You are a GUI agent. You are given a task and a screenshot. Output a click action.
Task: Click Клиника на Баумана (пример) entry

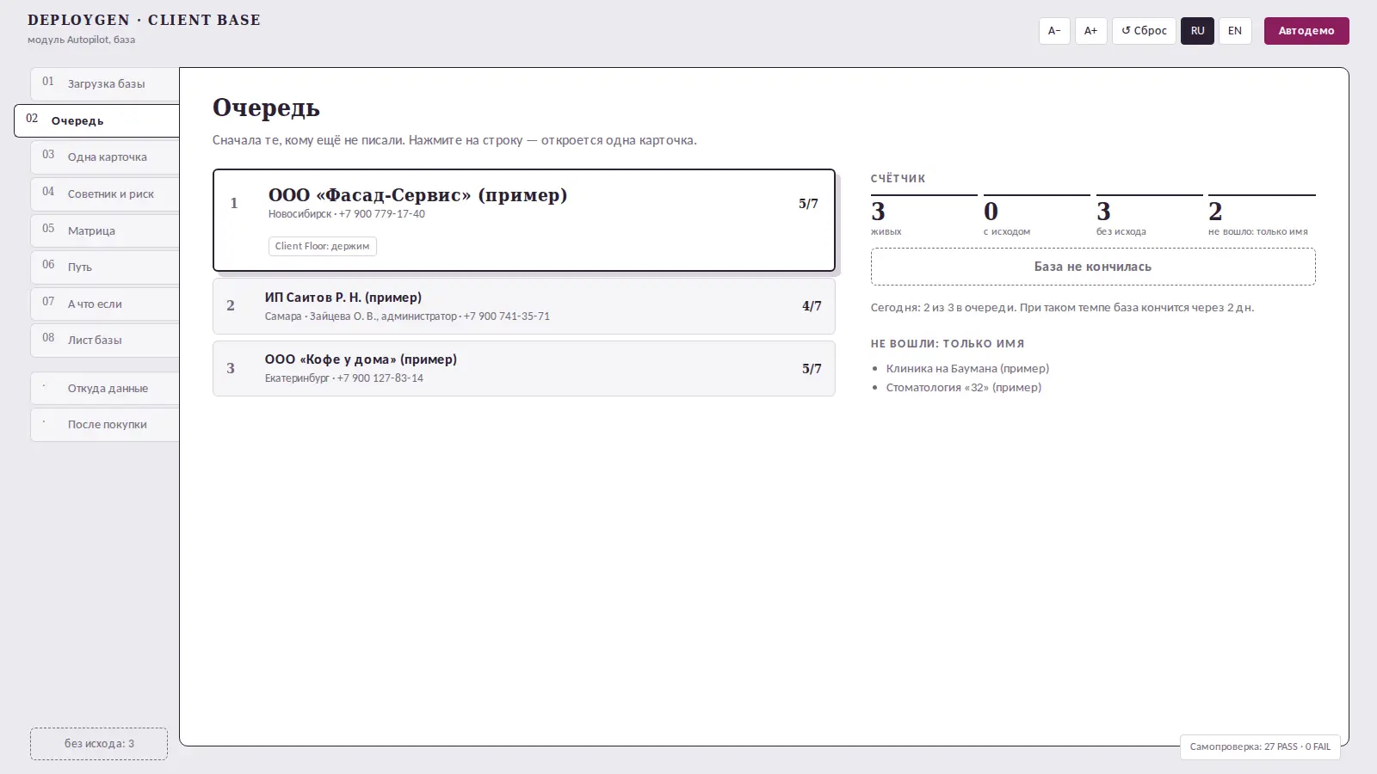click(x=967, y=368)
